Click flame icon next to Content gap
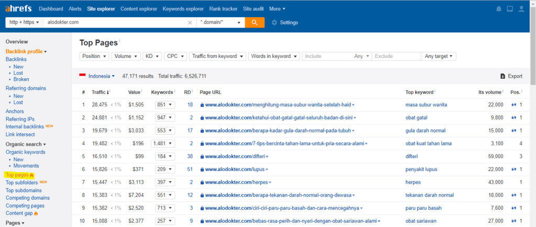This screenshot has width=536, height=227. 36,213
